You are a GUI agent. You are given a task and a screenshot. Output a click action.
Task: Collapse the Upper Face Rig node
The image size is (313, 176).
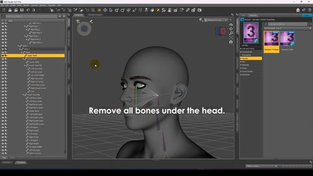point(23,94)
